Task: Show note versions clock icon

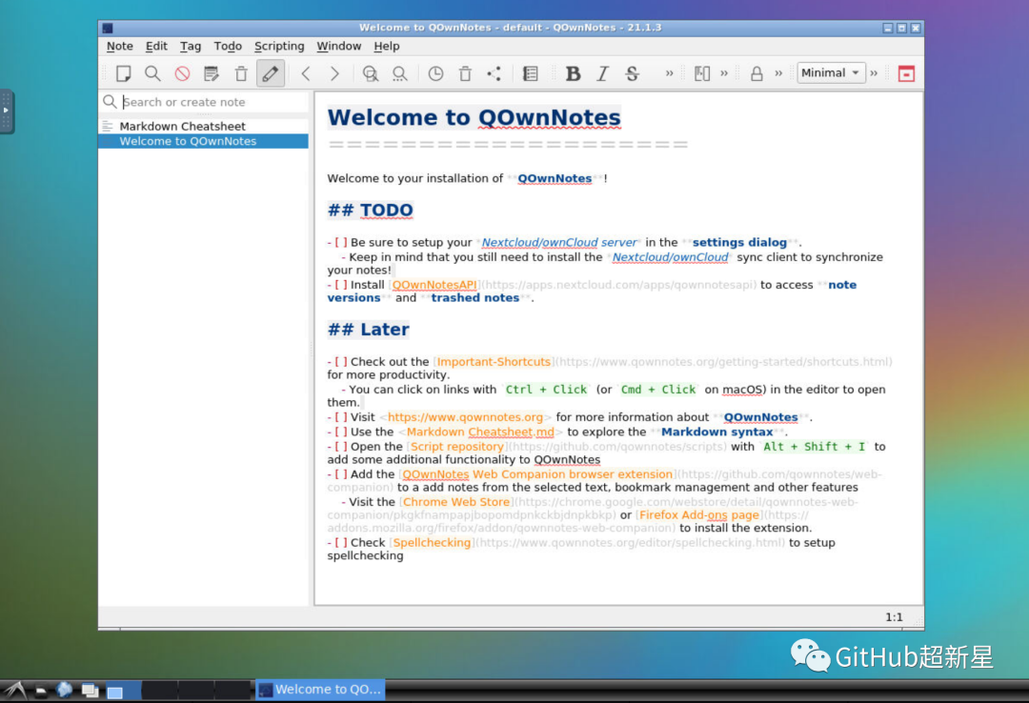Action: coord(435,73)
